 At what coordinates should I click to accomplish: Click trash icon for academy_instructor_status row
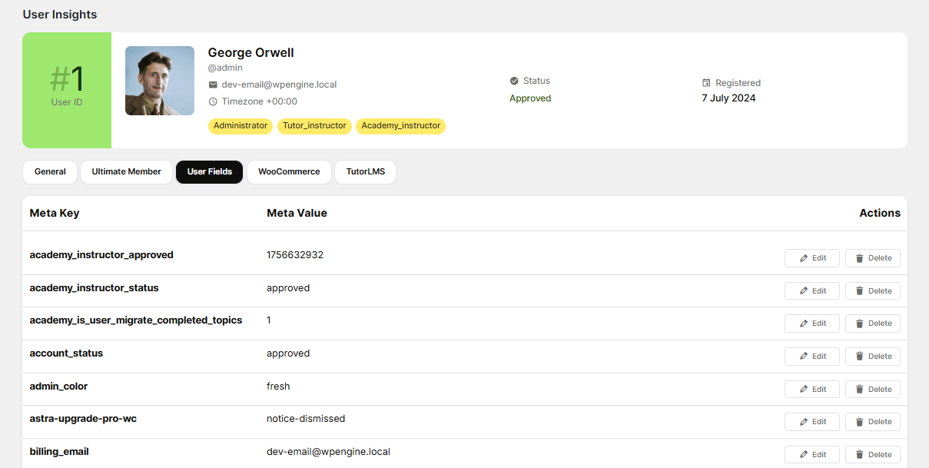tap(859, 291)
